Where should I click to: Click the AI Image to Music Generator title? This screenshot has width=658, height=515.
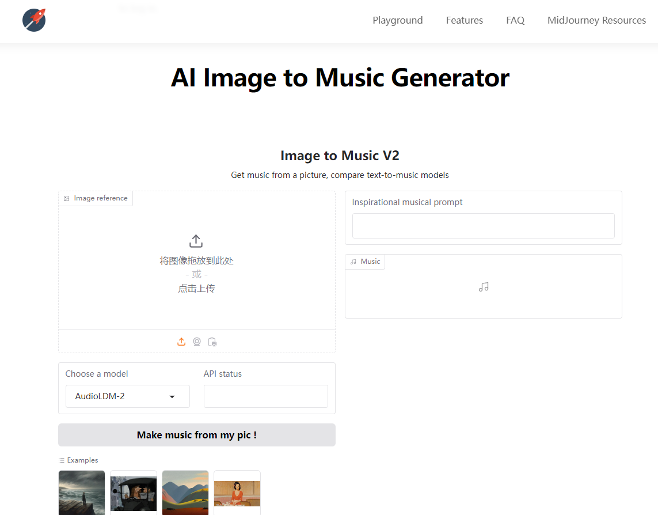340,78
